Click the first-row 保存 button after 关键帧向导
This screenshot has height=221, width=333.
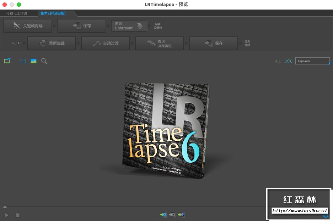tap(82, 26)
